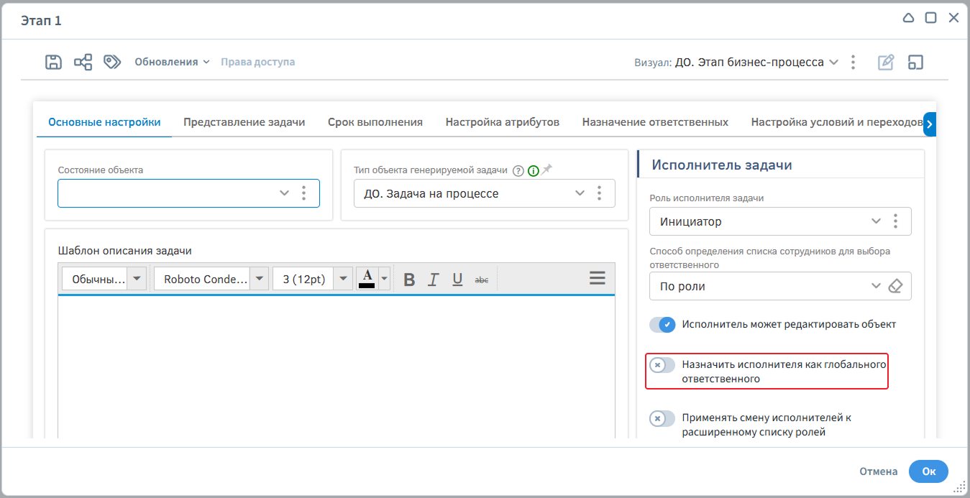
Task: Open the structure diagram icon
Action: (83, 62)
